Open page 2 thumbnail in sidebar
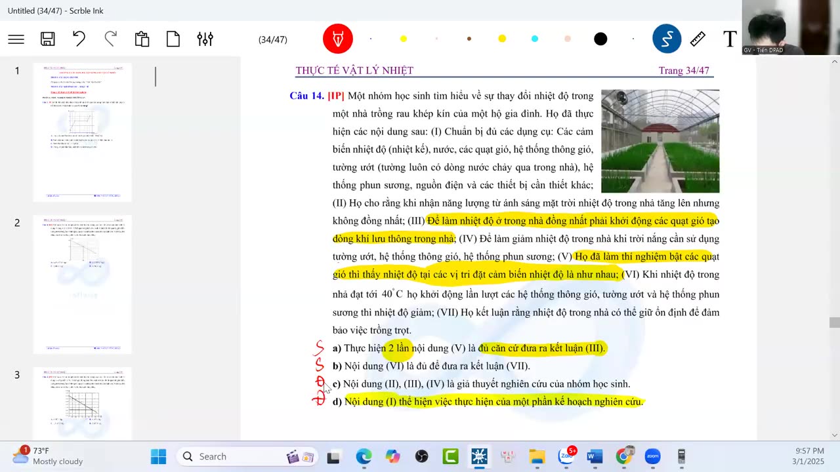The width and height of the screenshot is (840, 472). coord(83,285)
